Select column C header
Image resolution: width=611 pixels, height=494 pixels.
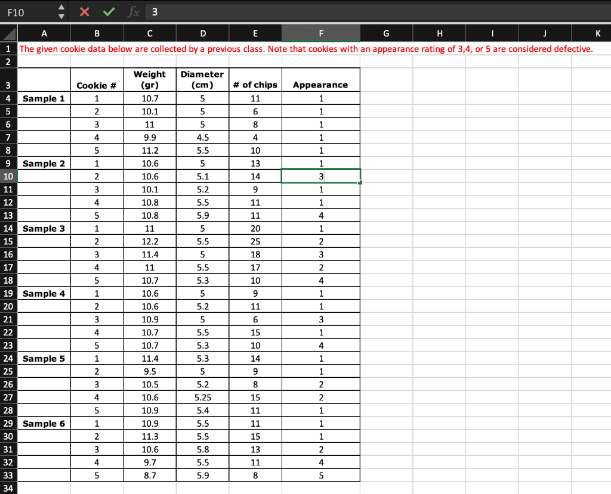pos(150,33)
